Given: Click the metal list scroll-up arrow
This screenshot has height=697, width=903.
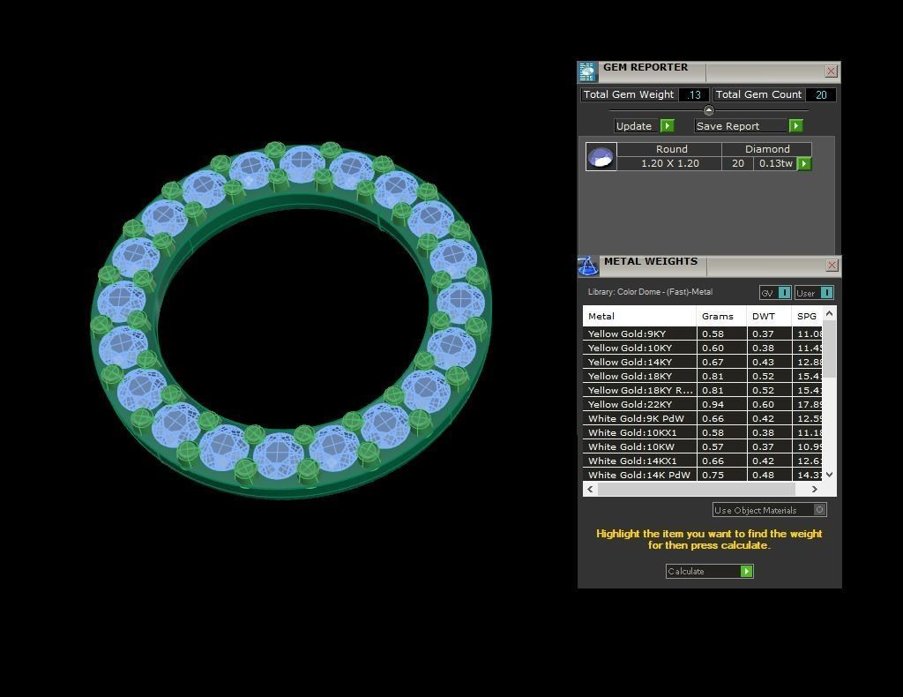Looking at the screenshot, I should (829, 313).
